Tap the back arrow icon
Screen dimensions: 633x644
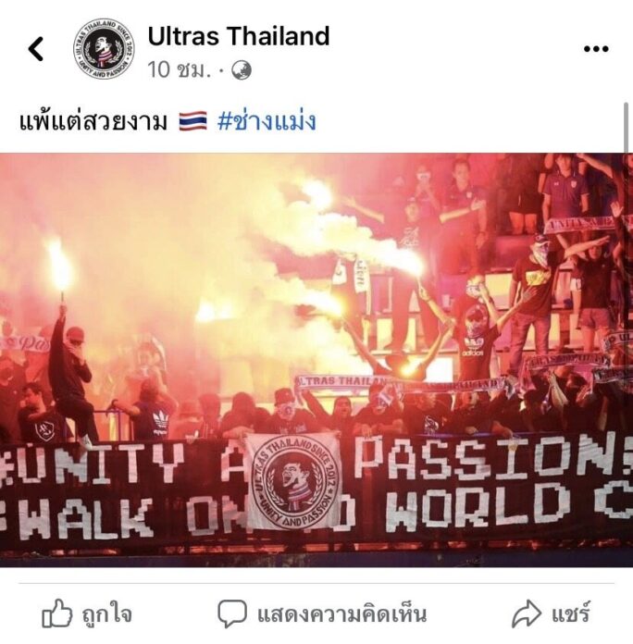pos(36,49)
